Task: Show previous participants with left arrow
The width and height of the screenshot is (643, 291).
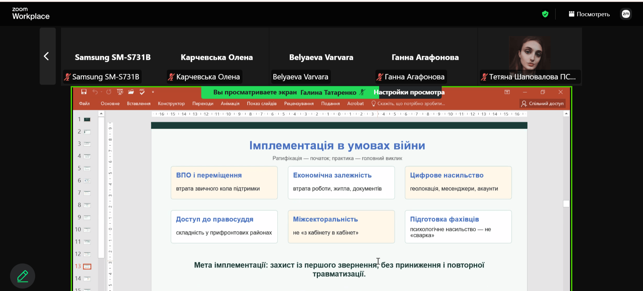Action: pos(47,56)
